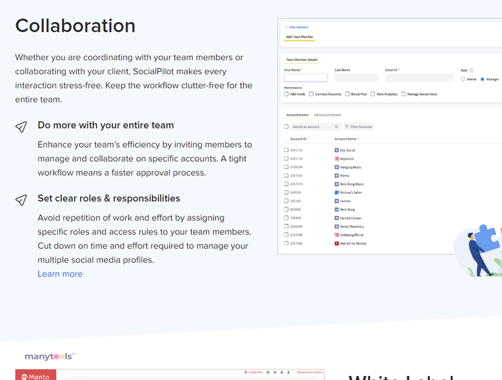Go back via the Team Members link
The image size is (502, 380).
point(298,27)
